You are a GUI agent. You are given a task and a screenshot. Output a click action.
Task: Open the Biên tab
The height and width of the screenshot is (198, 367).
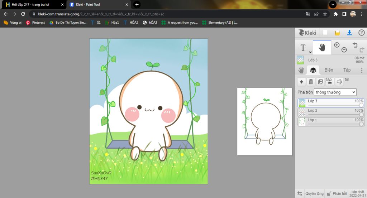(329, 70)
